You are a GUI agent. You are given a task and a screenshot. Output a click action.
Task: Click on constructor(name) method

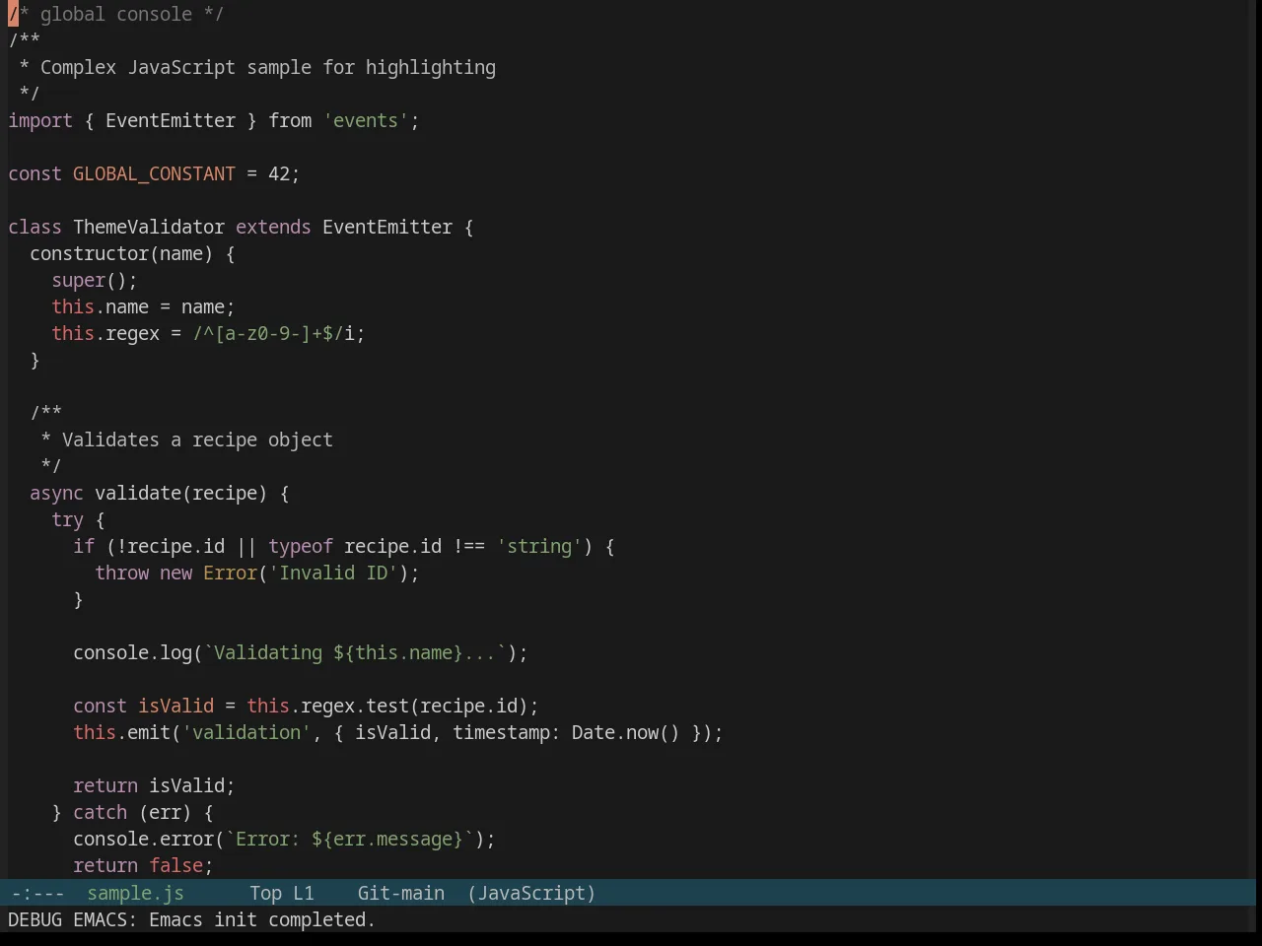121,253
